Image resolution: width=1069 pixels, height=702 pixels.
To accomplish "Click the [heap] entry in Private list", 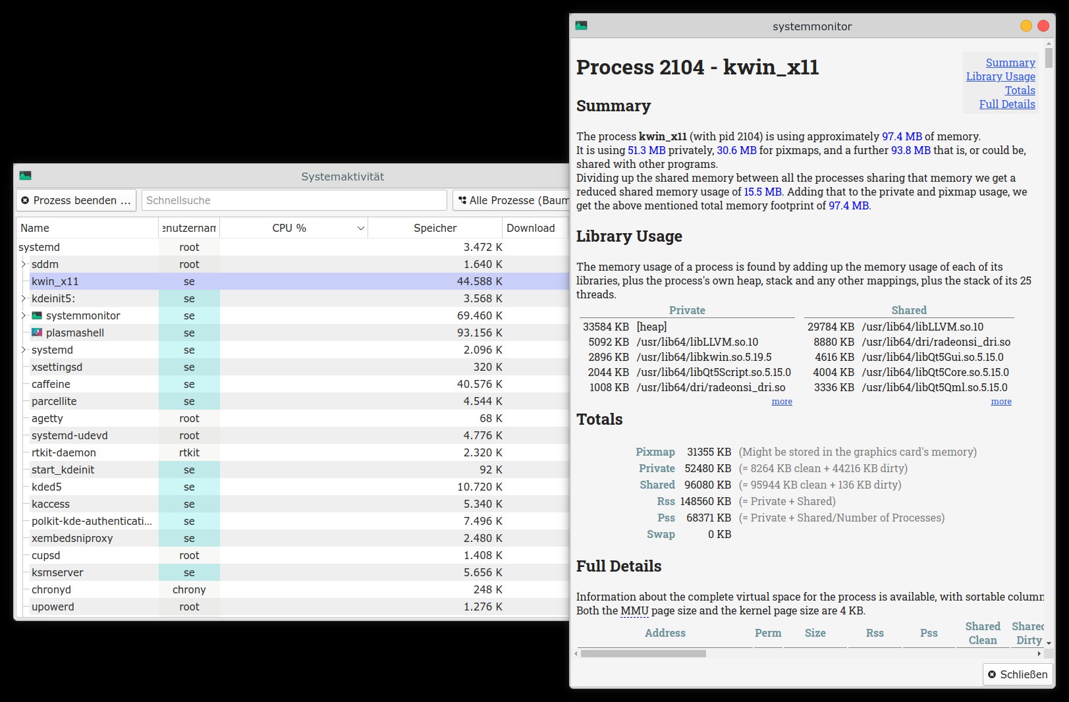I will pyautogui.click(x=651, y=327).
